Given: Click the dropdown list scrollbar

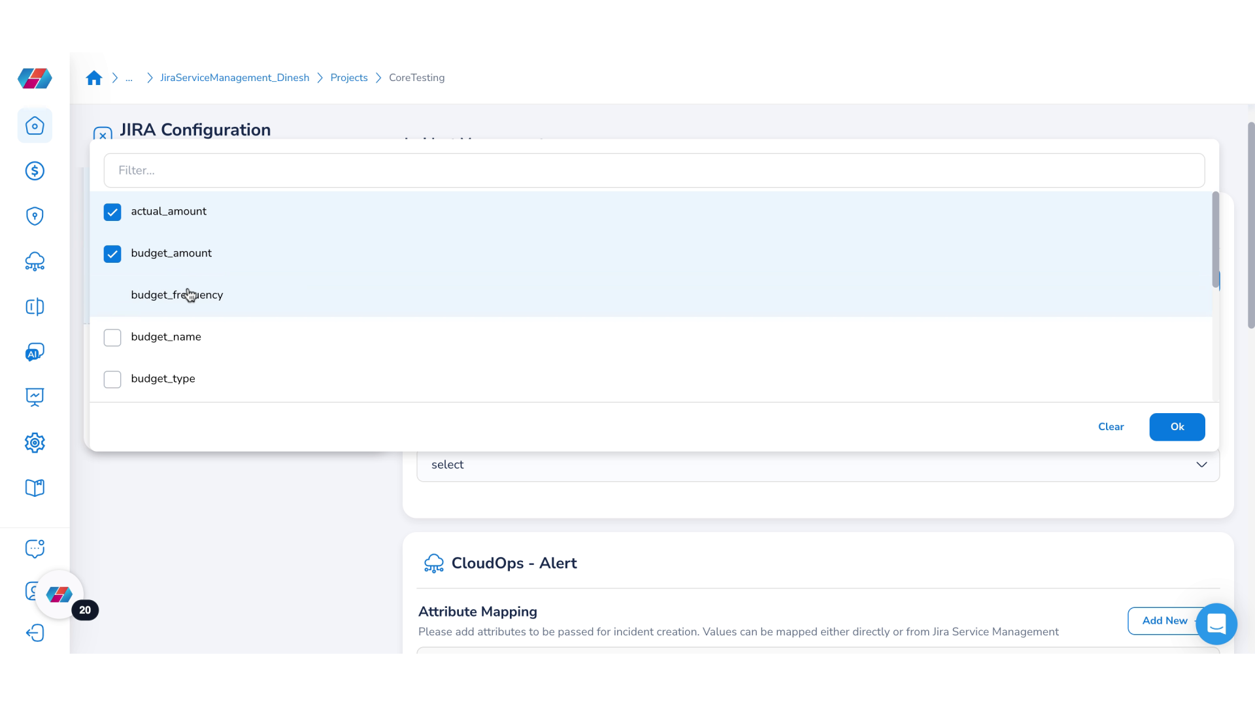Looking at the screenshot, I should 1215,239.
